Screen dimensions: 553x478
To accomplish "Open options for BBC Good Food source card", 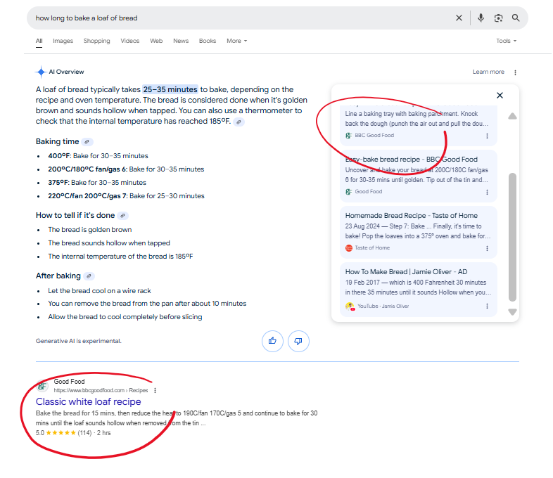I will click(x=487, y=136).
